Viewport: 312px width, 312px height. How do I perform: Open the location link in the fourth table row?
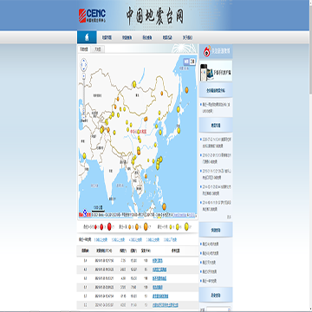(158, 288)
